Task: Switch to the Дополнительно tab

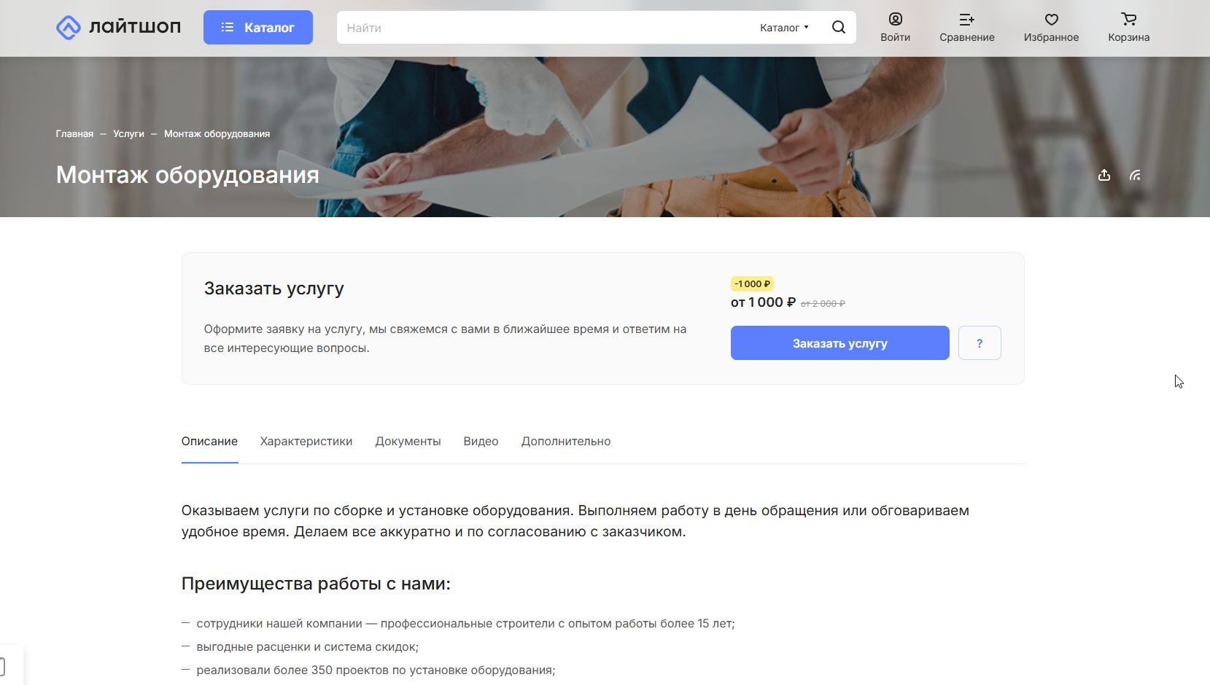Action: (566, 442)
